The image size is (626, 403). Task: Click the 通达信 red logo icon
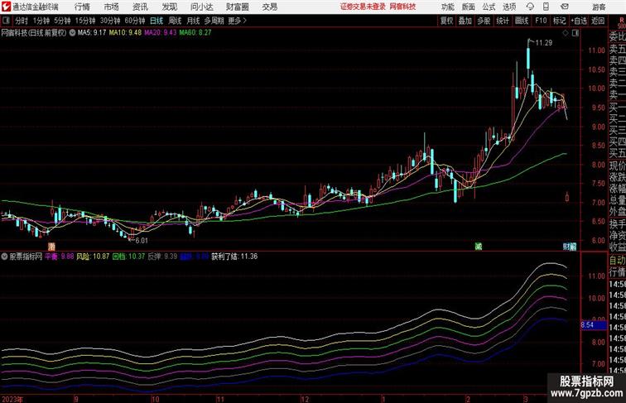[6, 7]
